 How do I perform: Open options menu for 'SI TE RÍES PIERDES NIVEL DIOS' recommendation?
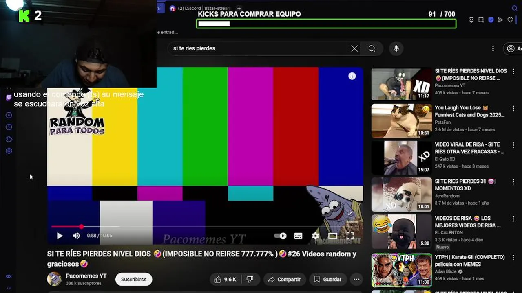coord(513,72)
